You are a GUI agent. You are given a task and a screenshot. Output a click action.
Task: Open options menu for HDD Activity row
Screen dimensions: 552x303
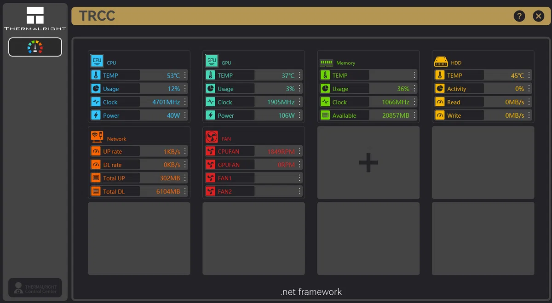tap(529, 88)
